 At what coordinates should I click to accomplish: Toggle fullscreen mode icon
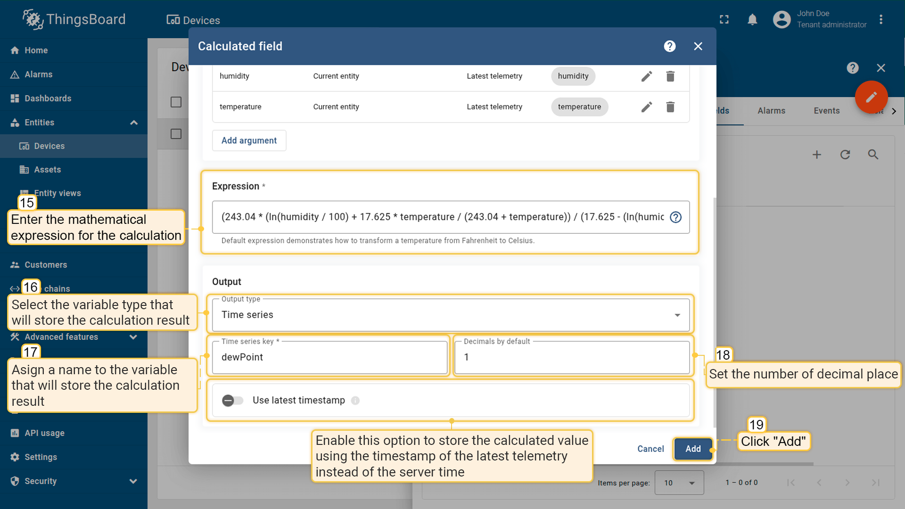[x=724, y=19]
